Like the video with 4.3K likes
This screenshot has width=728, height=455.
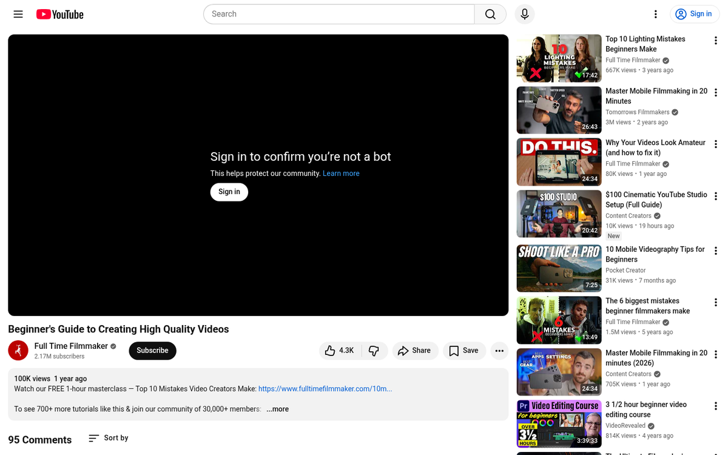[340, 351]
